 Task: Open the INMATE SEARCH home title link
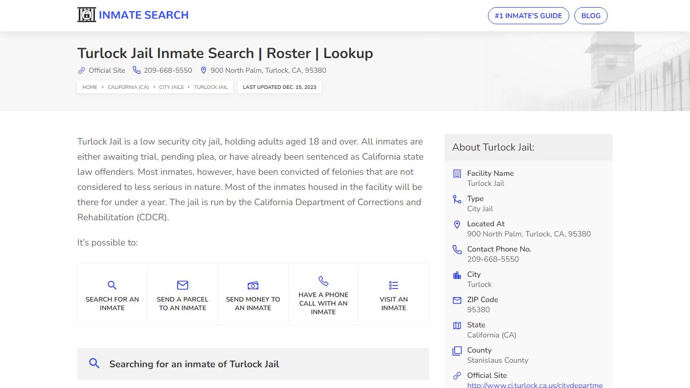tap(143, 15)
